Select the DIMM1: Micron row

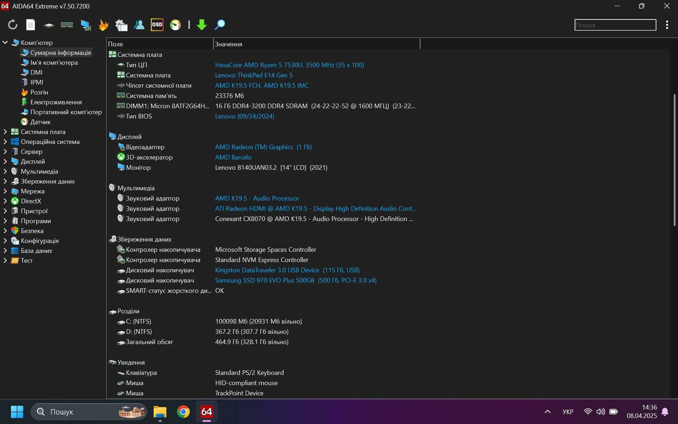tap(263, 106)
